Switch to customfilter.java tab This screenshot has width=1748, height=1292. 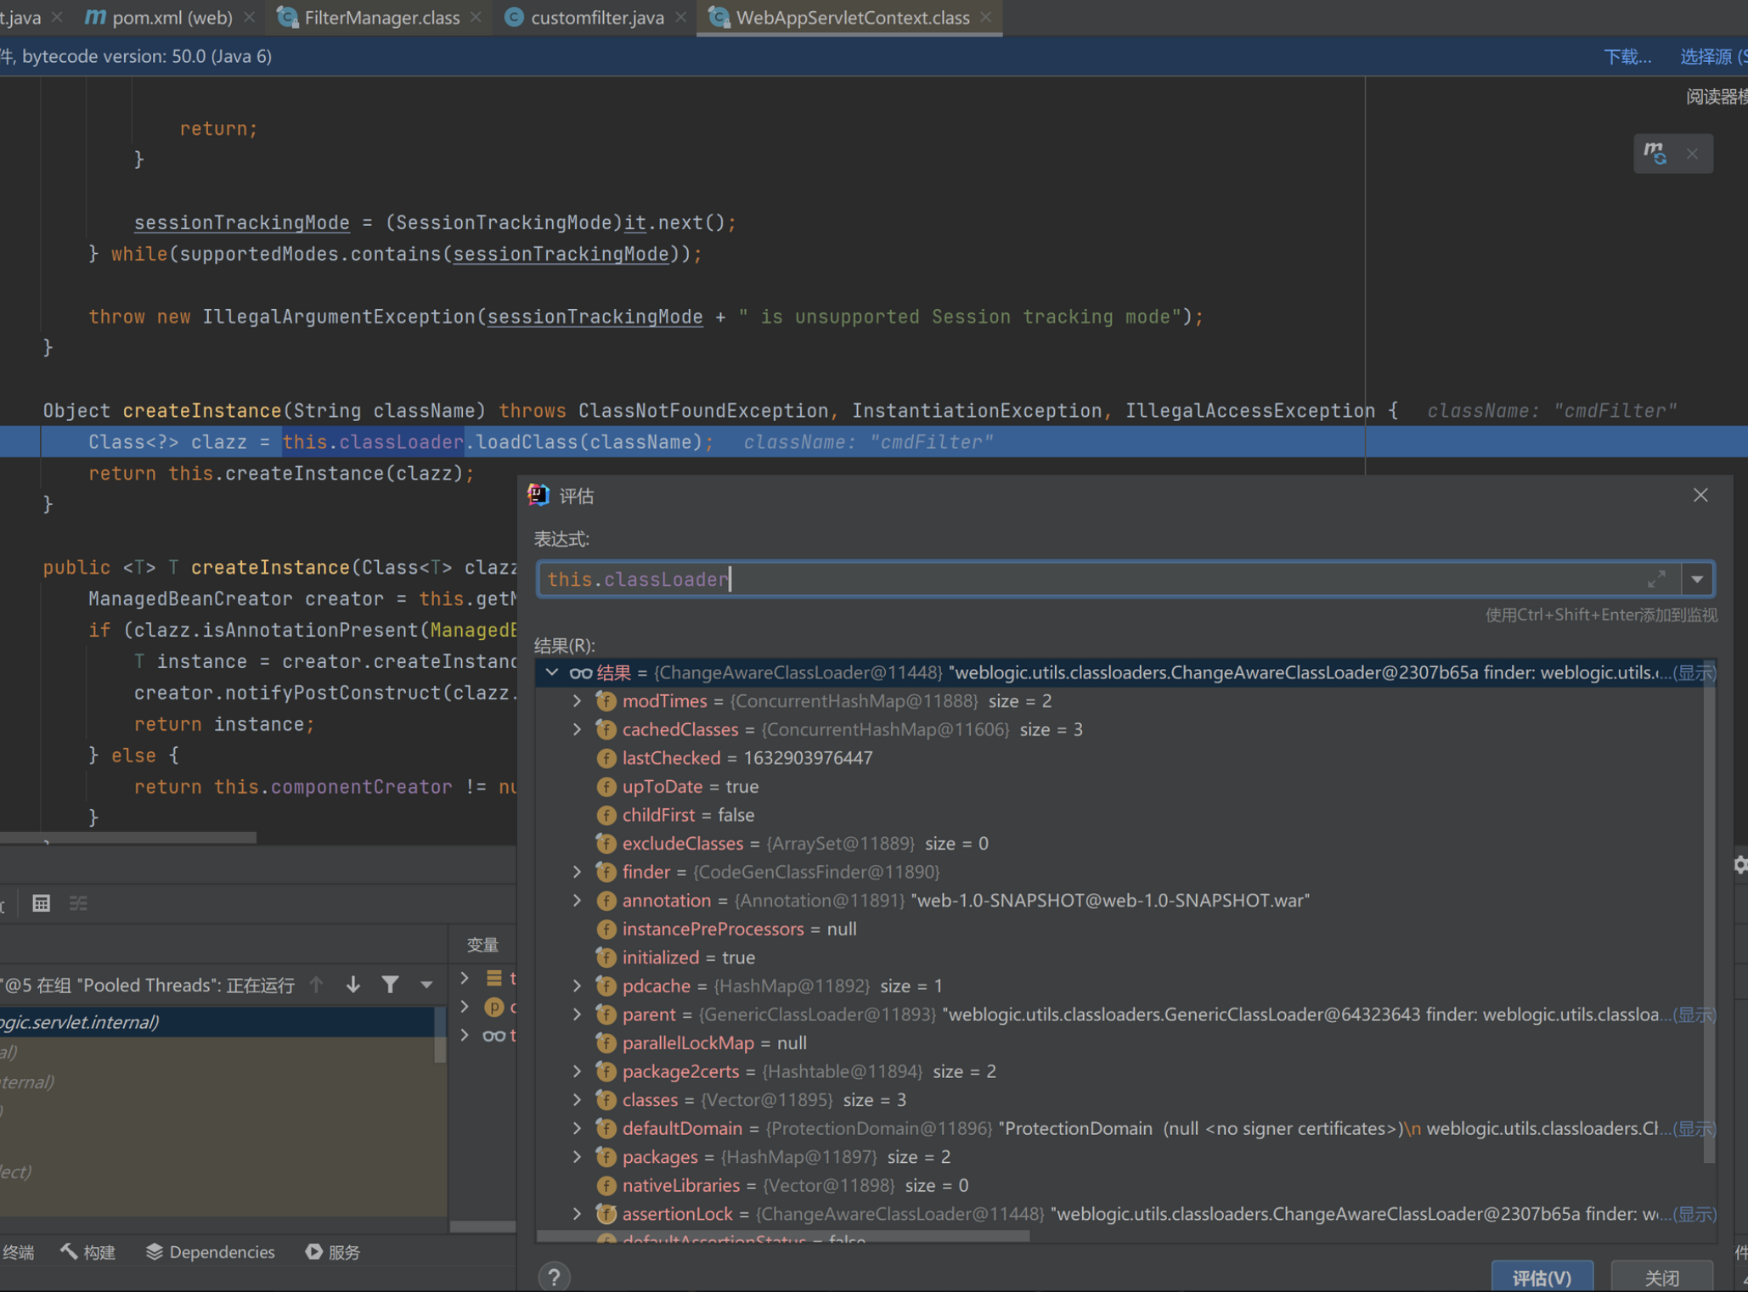pos(596,18)
